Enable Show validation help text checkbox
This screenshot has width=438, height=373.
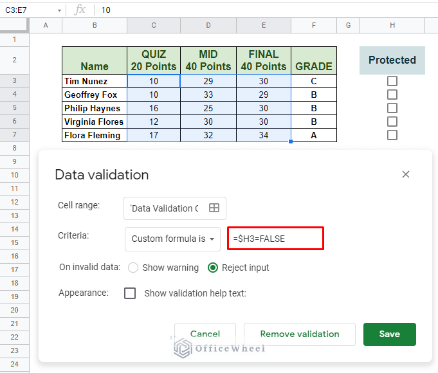coord(130,293)
